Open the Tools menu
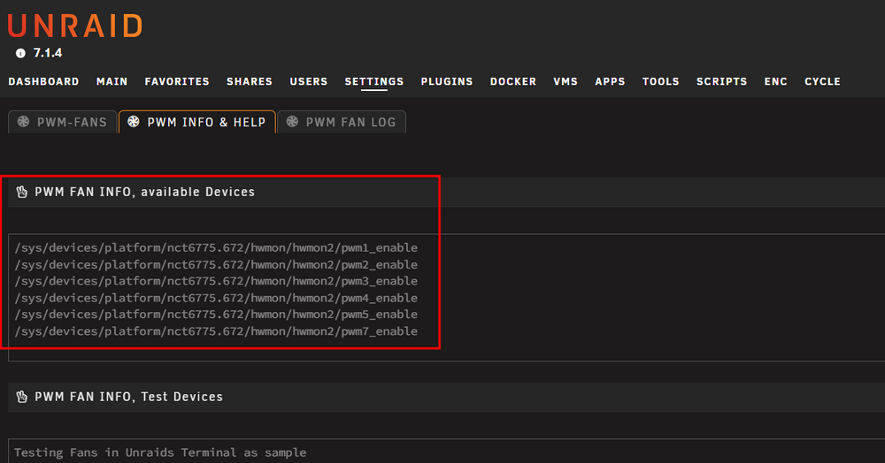The image size is (885, 463). [x=661, y=81]
